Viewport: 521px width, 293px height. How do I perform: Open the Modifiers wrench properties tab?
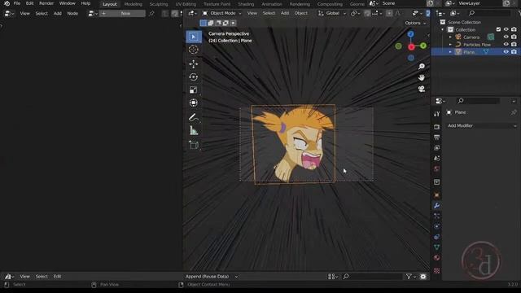click(x=436, y=206)
